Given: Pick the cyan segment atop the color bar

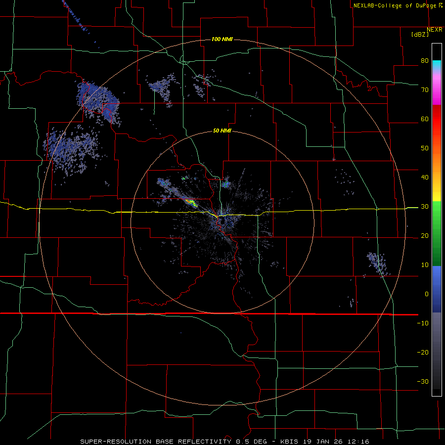Looking at the screenshot, I should click(437, 65).
